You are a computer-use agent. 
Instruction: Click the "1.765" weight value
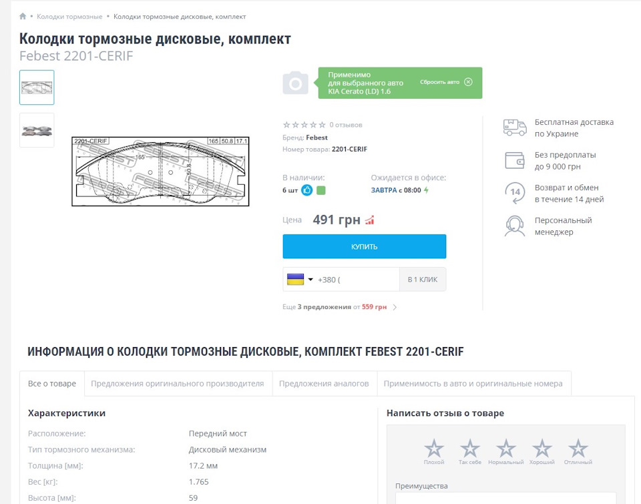(x=199, y=482)
